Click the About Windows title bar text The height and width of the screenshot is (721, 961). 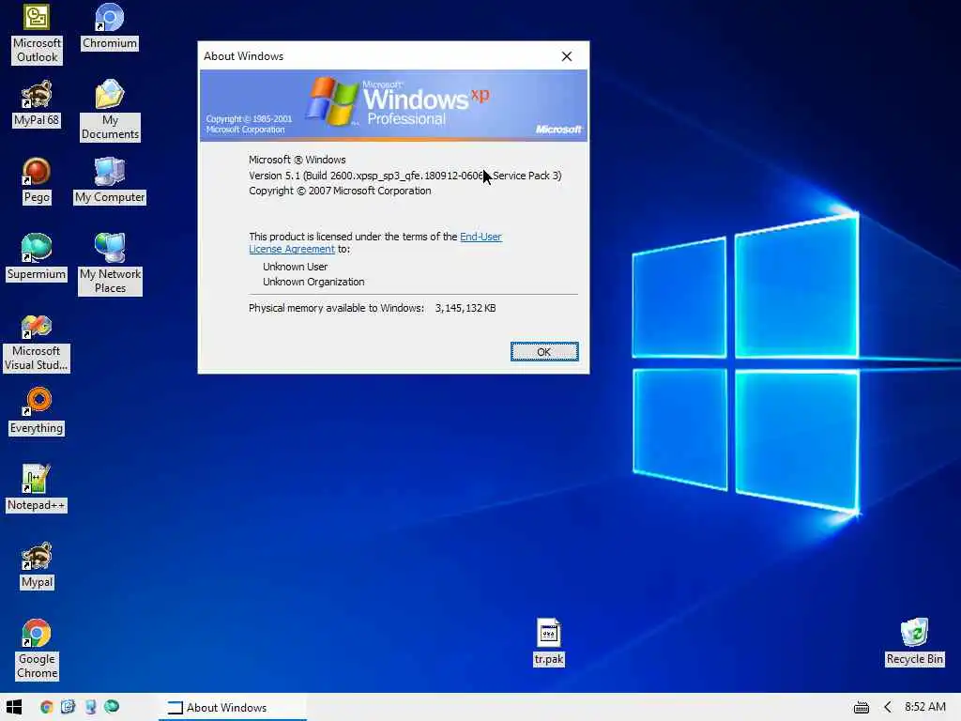tap(243, 56)
